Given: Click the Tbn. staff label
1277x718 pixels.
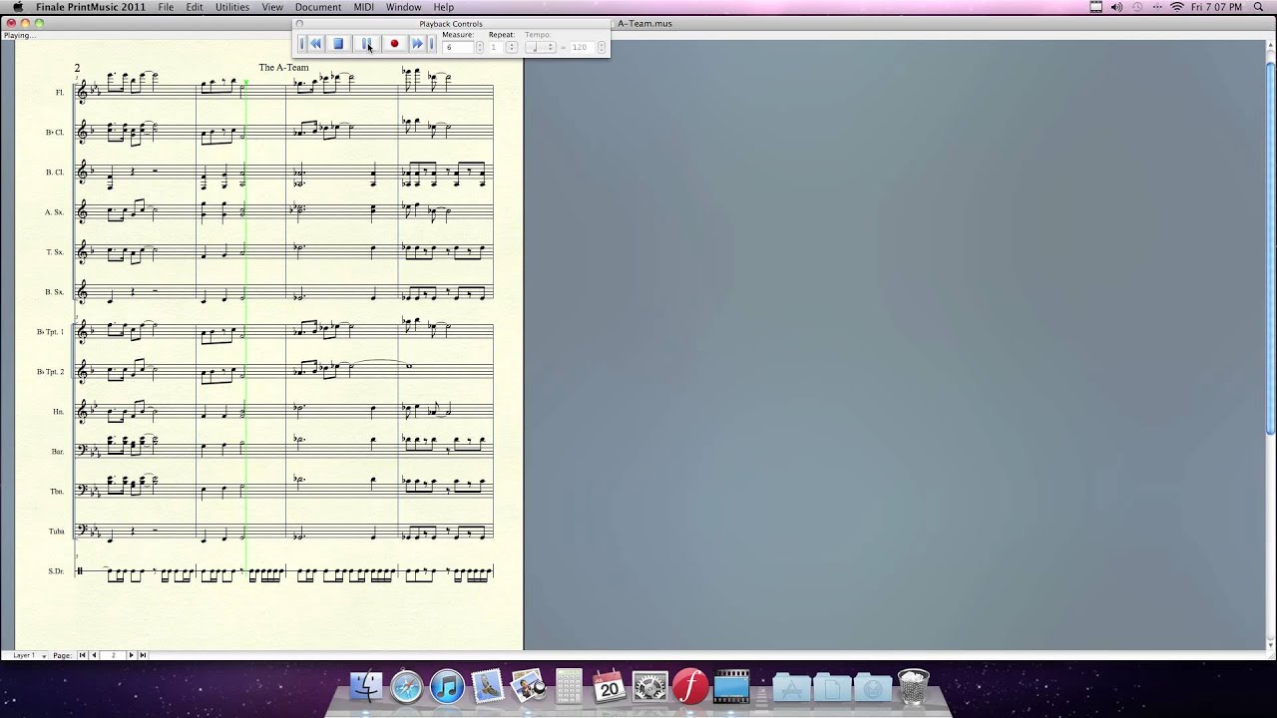Looking at the screenshot, I should (x=57, y=491).
